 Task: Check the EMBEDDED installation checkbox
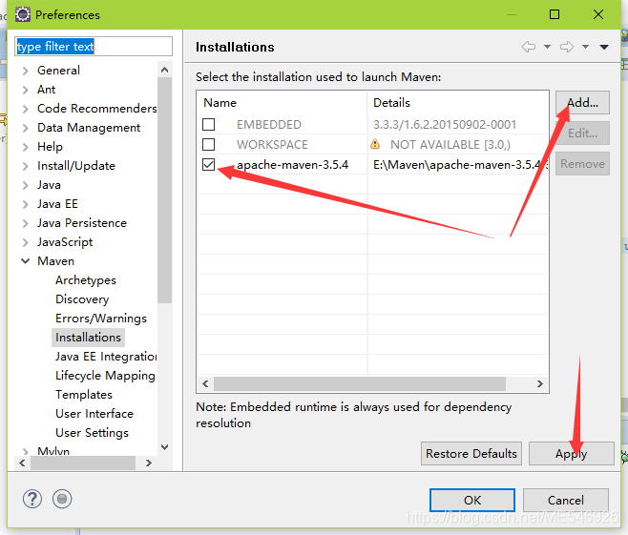208,124
